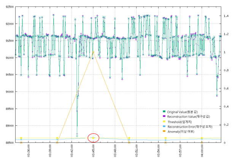Click the 90000 left y-axis label
Screen dimensions: 235x163
8,92
